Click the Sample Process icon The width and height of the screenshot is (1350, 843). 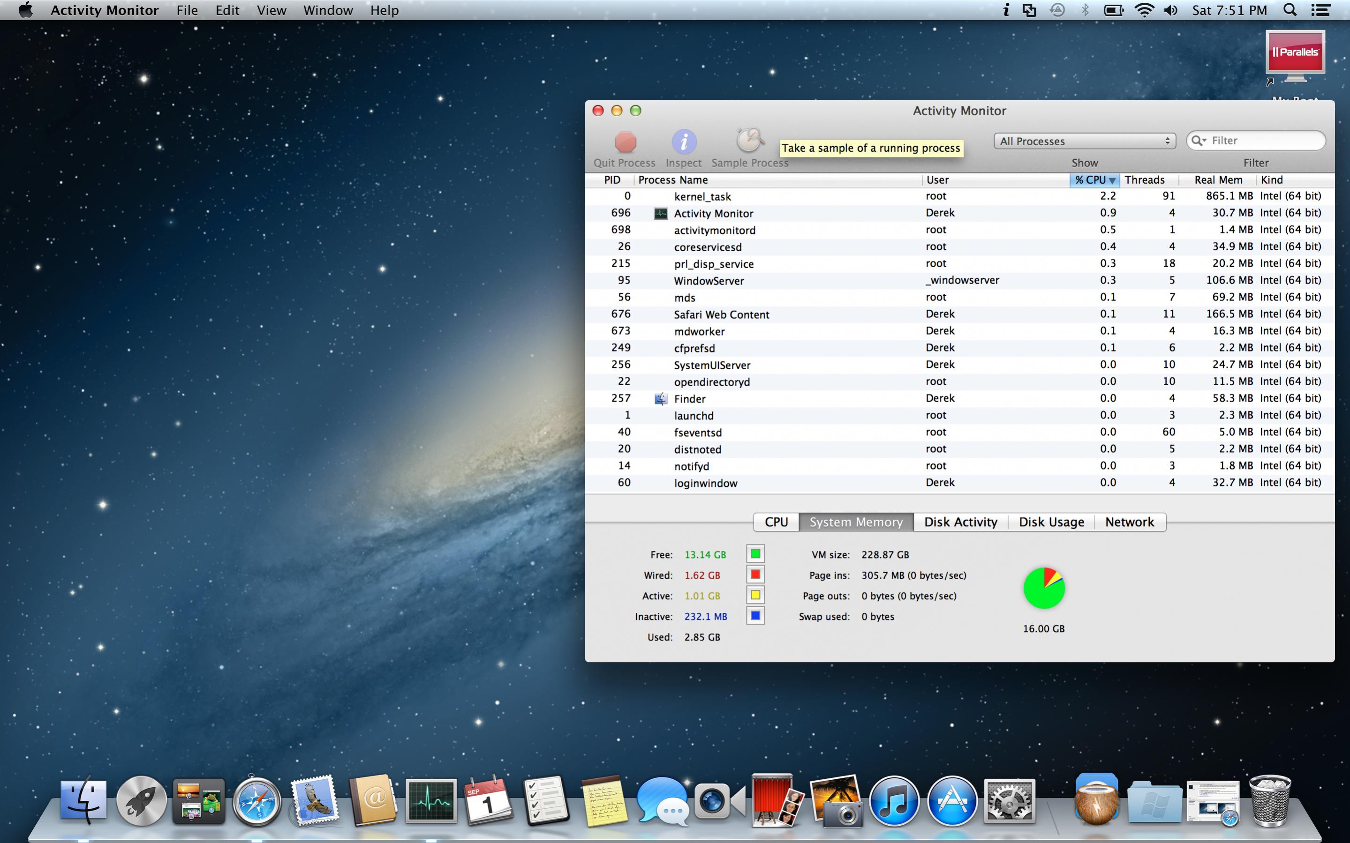coord(750,140)
